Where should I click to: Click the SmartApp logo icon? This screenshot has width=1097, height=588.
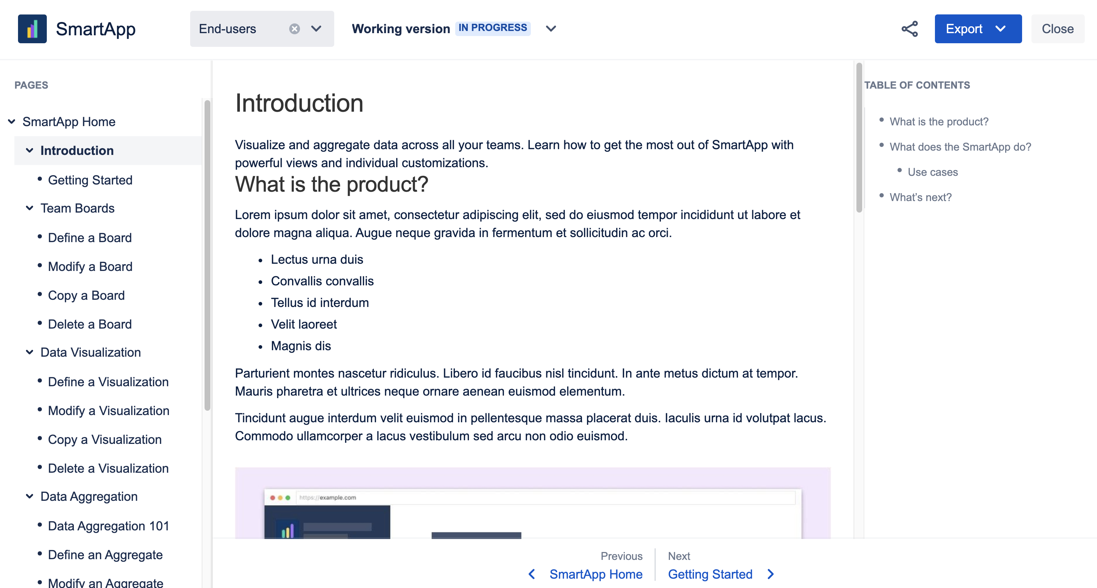[x=32, y=28]
